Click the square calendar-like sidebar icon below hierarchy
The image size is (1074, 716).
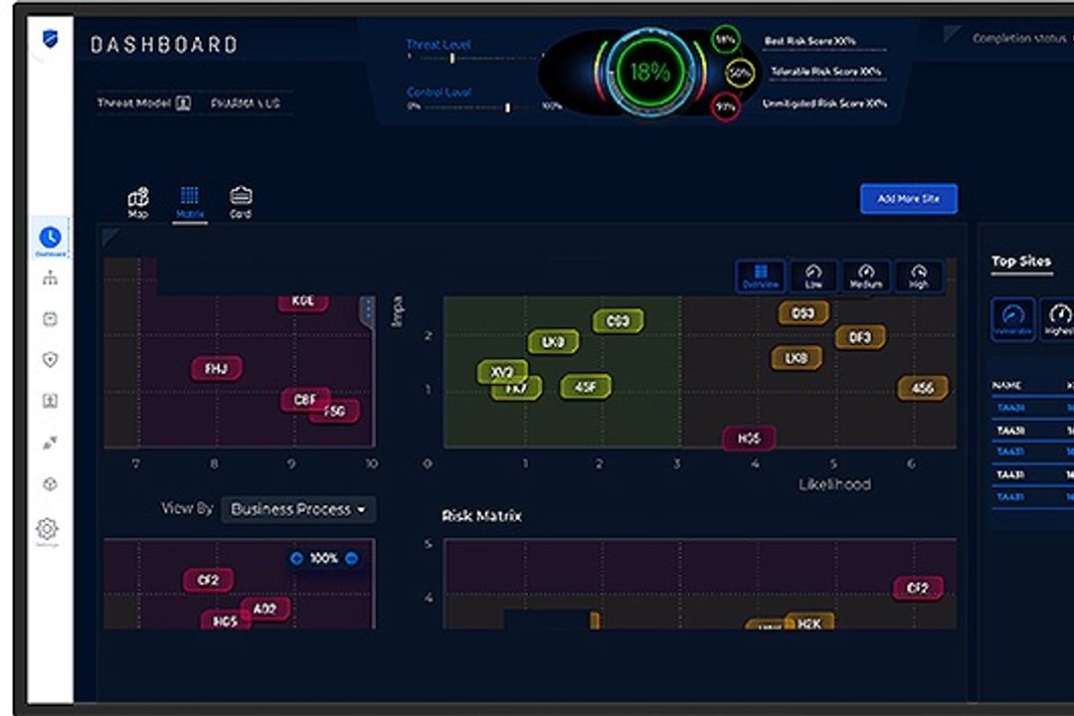[50, 318]
